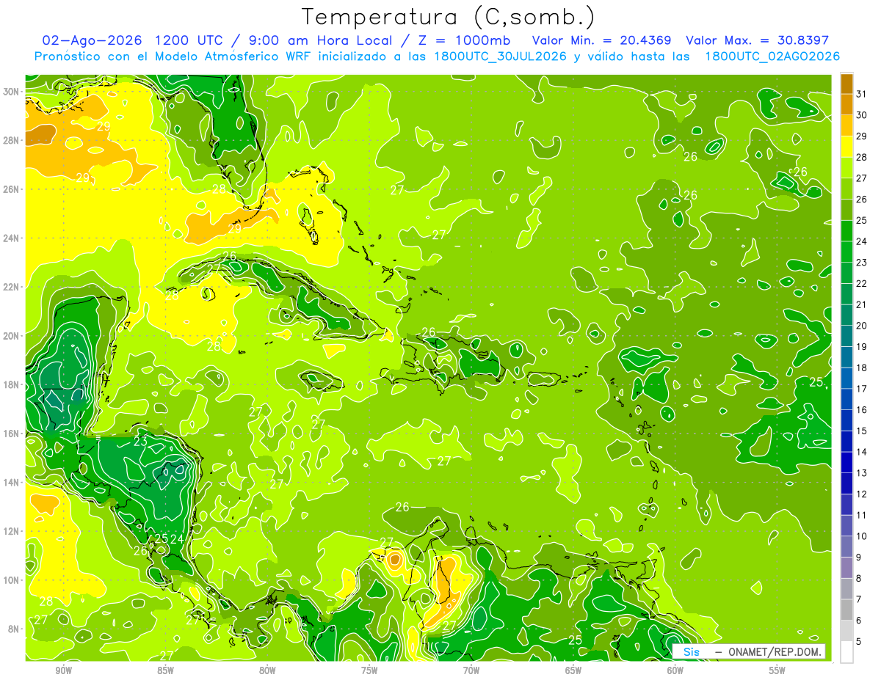Select the gray legend swatch between 6 and 7
Viewport: 881px width, 680px height.
pyautogui.click(x=846, y=610)
